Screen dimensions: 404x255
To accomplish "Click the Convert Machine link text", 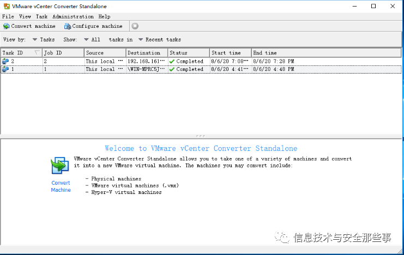I will pos(61,186).
